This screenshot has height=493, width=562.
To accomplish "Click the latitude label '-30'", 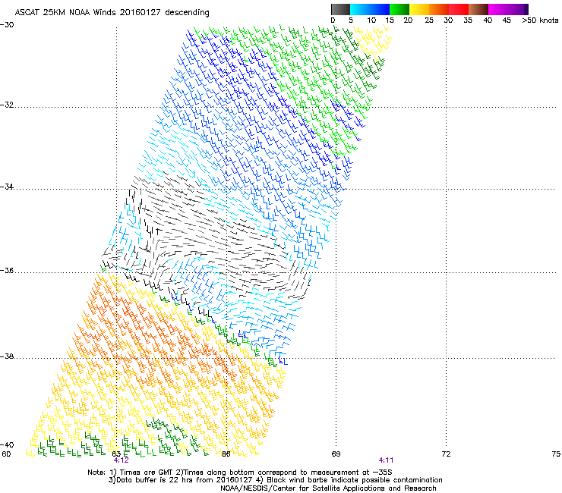I will 7,25.
